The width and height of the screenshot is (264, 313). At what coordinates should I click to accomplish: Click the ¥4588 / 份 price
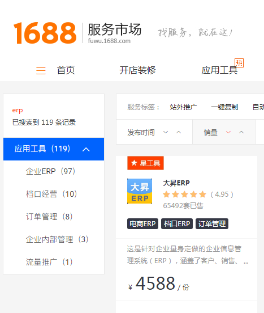pyautogui.click(x=159, y=284)
